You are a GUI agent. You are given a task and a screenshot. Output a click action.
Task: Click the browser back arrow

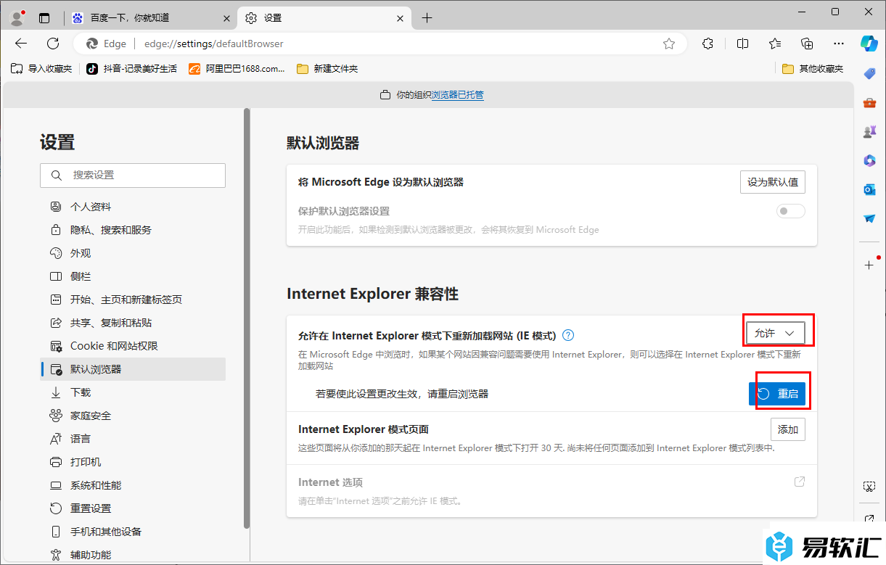click(x=20, y=44)
